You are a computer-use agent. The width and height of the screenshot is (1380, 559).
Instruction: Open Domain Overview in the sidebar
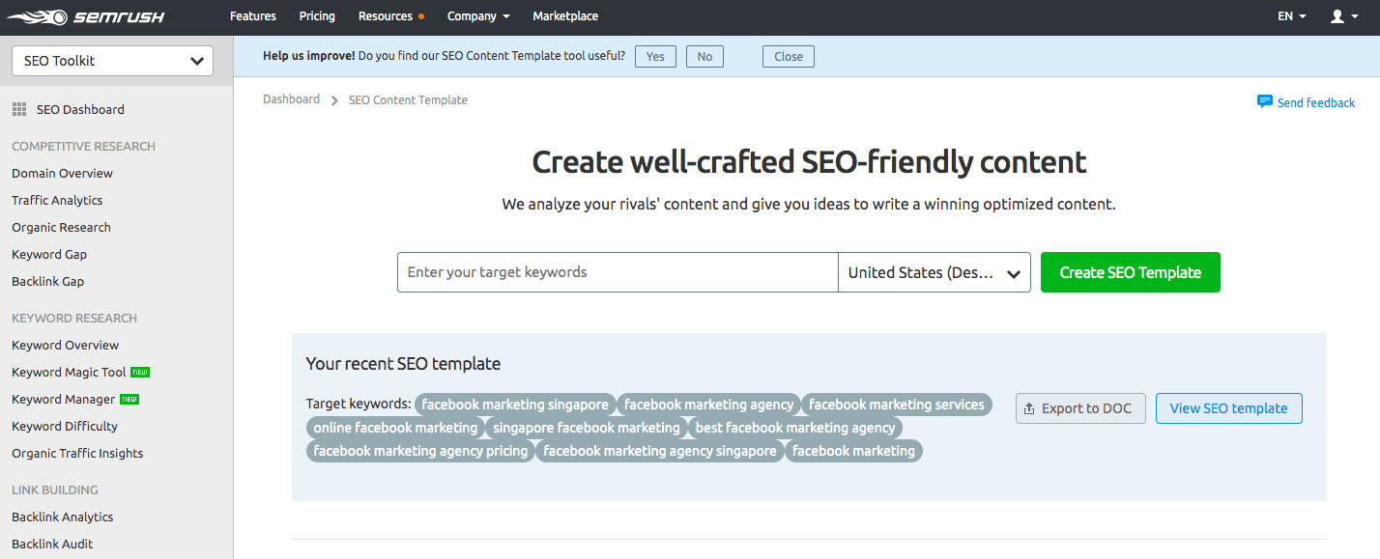(62, 174)
